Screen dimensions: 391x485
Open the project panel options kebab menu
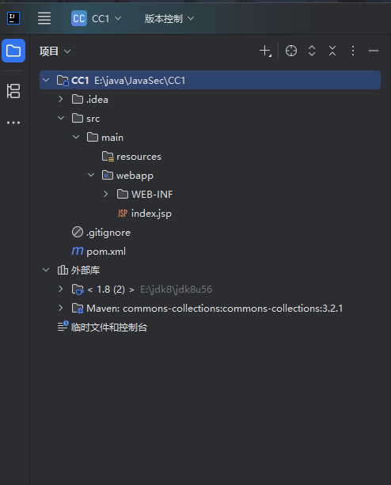353,51
